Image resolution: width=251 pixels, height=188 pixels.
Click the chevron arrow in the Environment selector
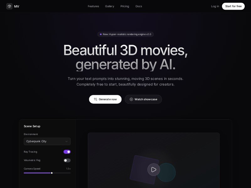(x=66, y=141)
